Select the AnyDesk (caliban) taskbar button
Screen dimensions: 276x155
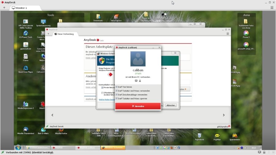[87, 148]
